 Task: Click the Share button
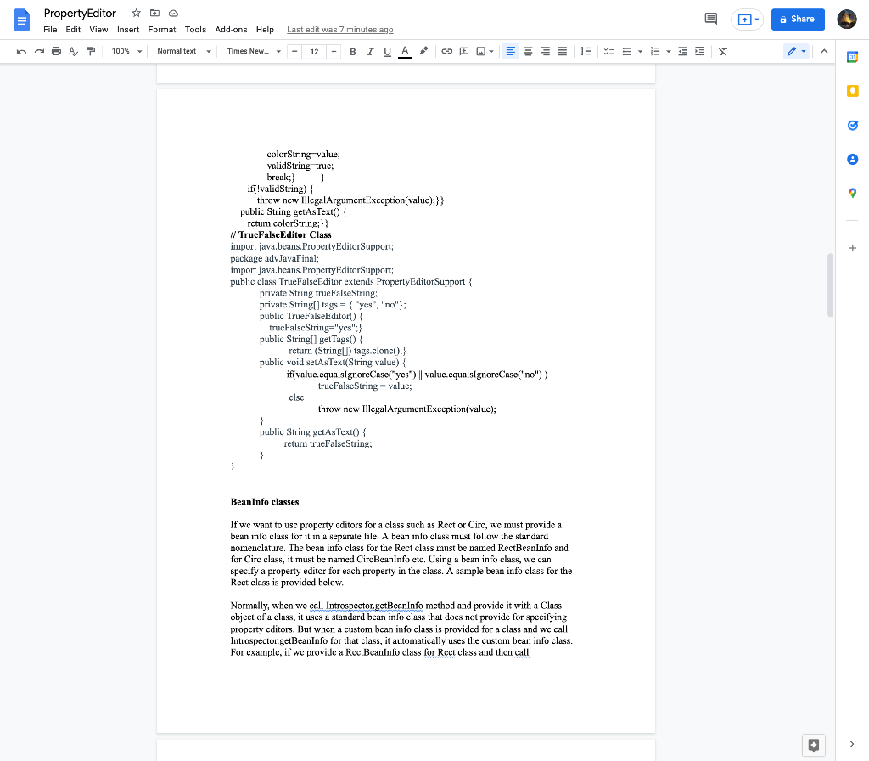click(797, 19)
